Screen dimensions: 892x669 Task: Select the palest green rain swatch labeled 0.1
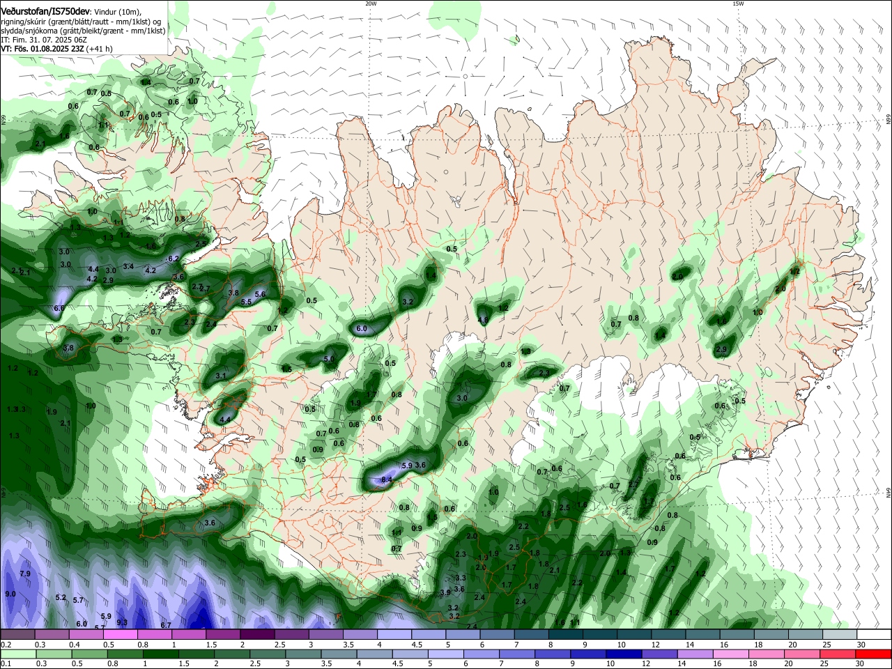[18, 654]
